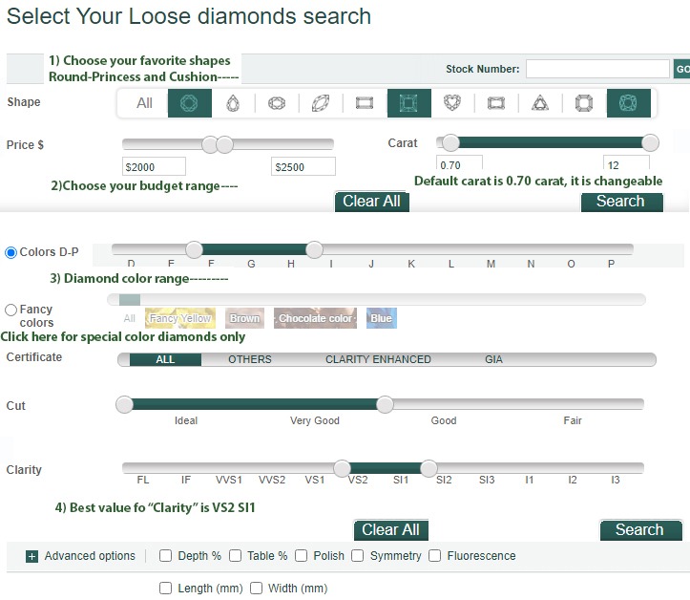
Task: Choose the Chocolate color swatch
Action: coord(315,318)
